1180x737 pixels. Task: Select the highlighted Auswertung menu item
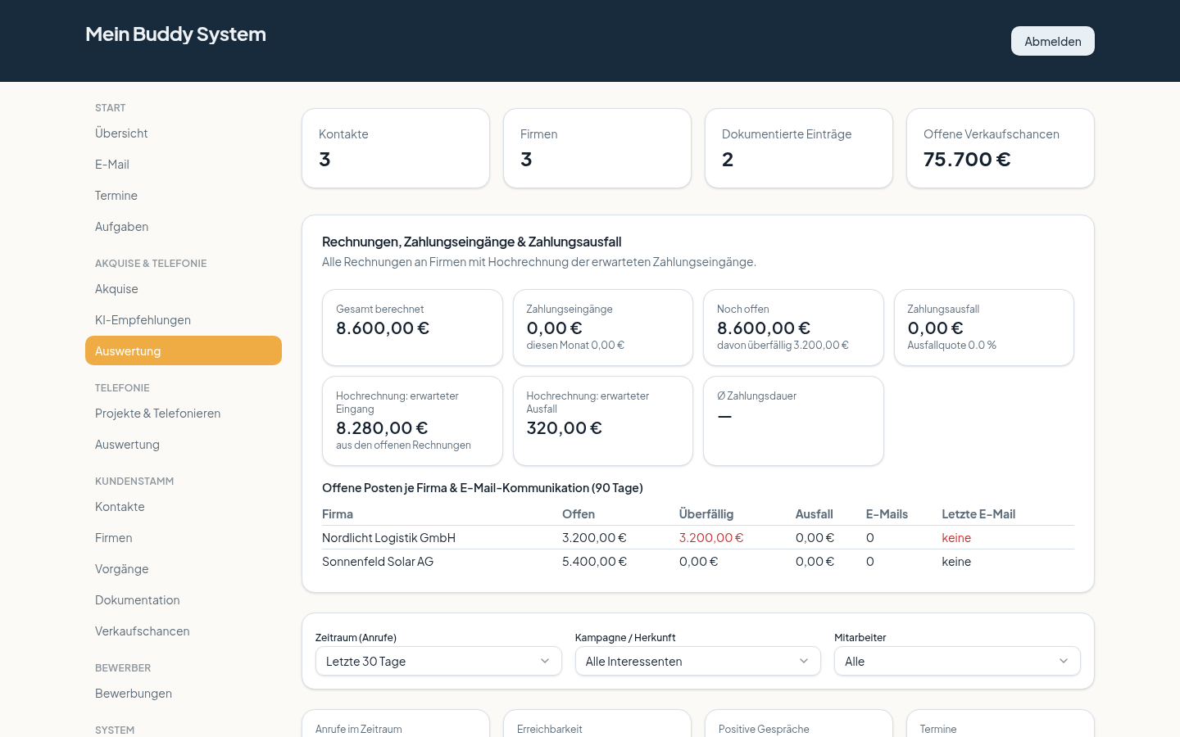[x=184, y=350]
